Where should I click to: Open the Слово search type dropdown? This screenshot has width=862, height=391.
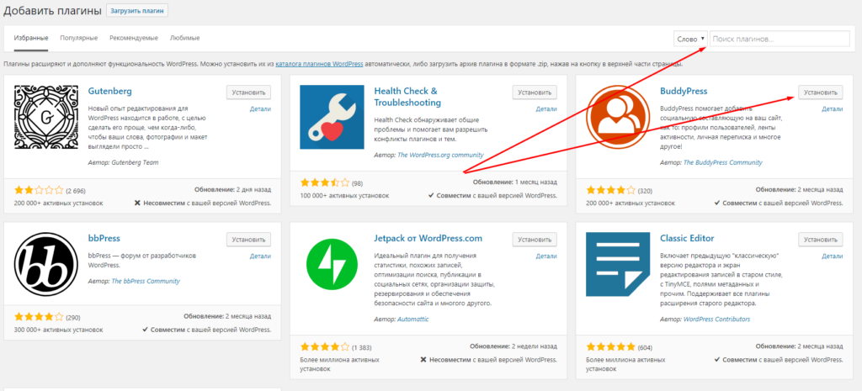point(690,39)
